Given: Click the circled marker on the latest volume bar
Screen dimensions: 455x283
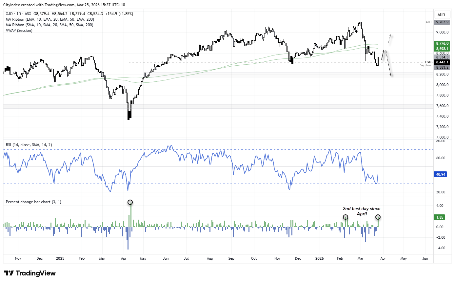Looking at the screenshot, I should [378, 217].
